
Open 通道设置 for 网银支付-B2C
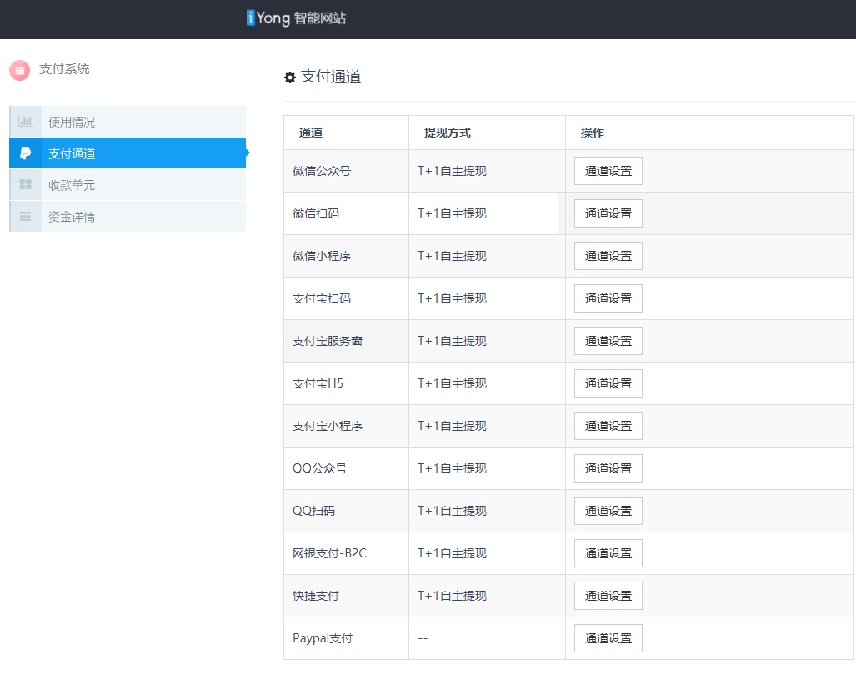click(x=608, y=552)
